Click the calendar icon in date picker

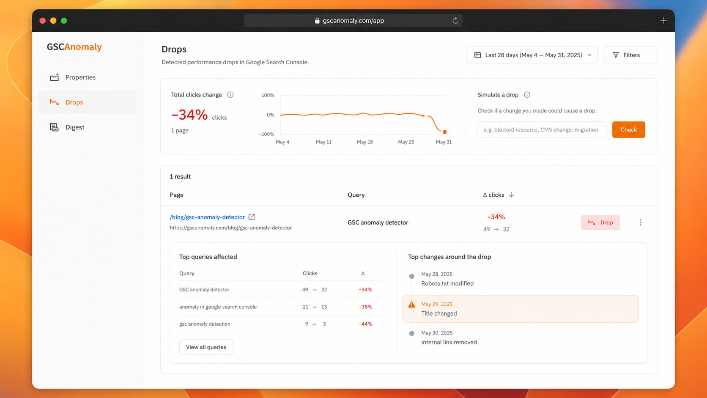(477, 55)
